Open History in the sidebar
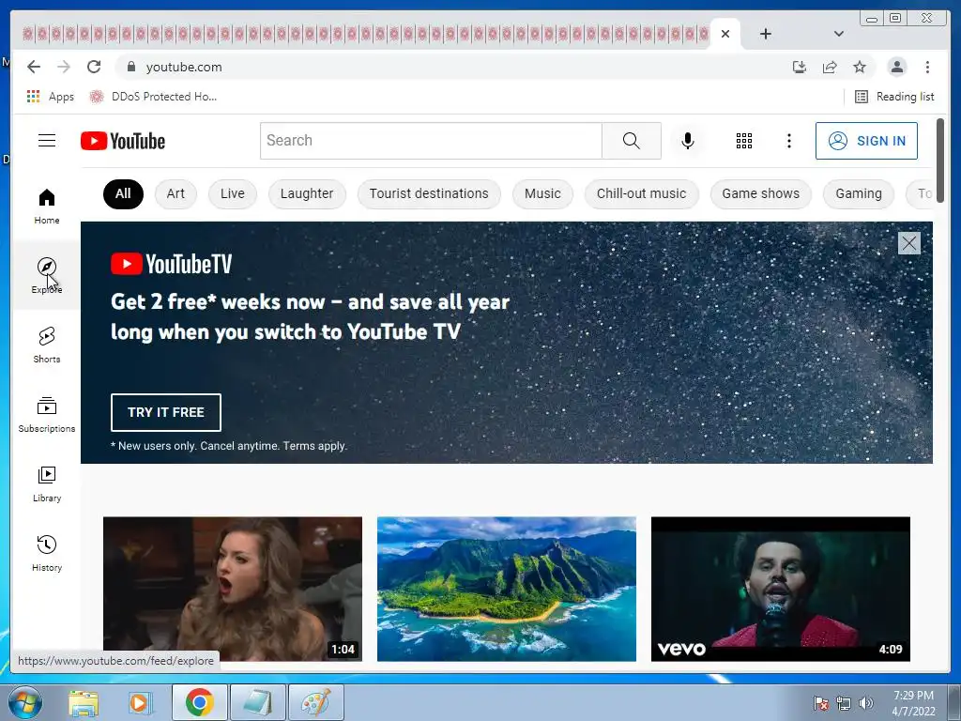Viewport: 961px width, 721px height. (x=47, y=553)
